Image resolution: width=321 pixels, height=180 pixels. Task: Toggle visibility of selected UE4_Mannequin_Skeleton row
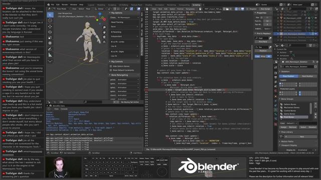315,34
